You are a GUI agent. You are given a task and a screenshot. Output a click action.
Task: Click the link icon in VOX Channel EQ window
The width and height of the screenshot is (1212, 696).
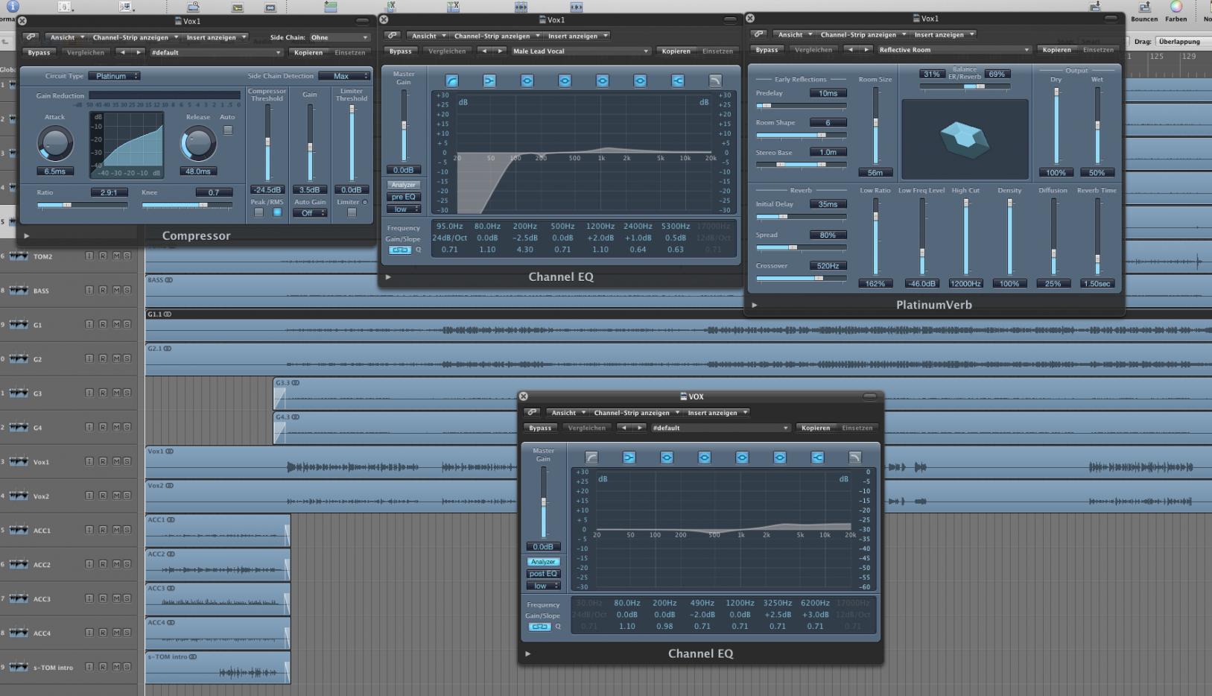pos(532,412)
